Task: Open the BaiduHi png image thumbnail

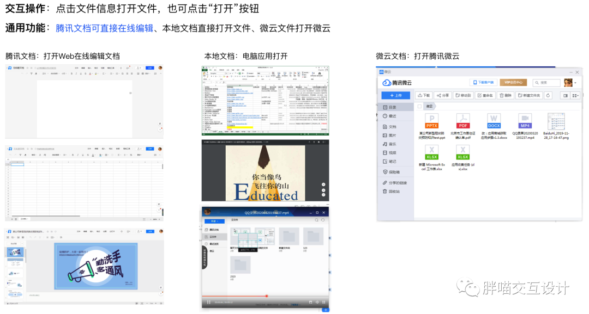Action: coord(556,121)
